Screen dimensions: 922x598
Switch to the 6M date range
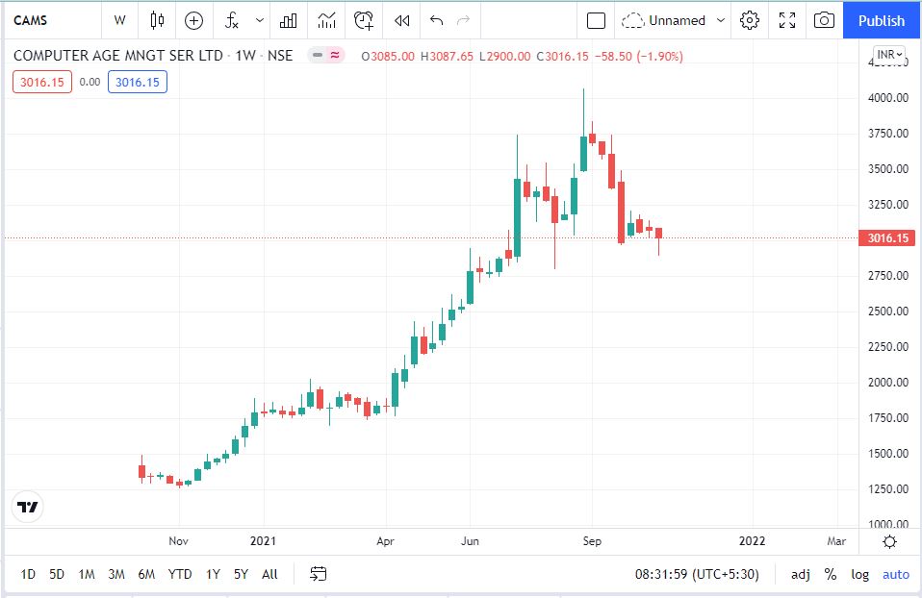pos(146,574)
